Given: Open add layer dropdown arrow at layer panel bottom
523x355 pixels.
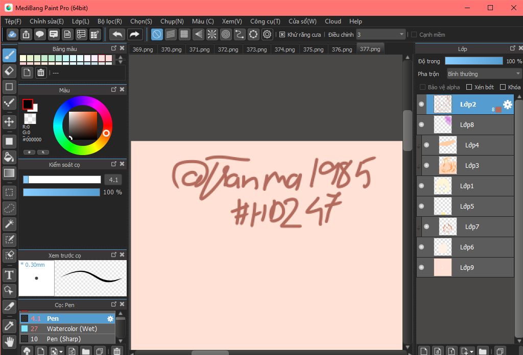Looking at the screenshot, I should pos(471,351).
